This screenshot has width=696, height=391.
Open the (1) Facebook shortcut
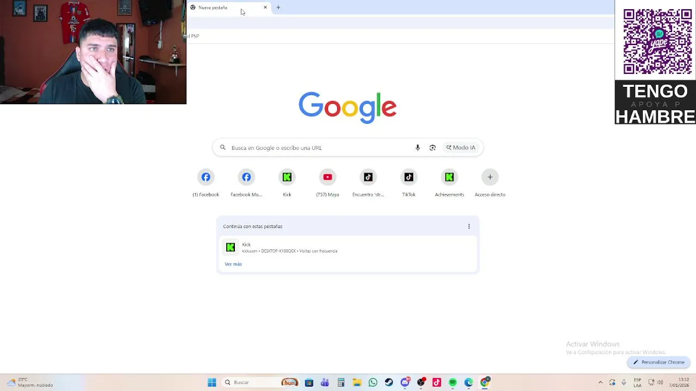[x=206, y=184]
